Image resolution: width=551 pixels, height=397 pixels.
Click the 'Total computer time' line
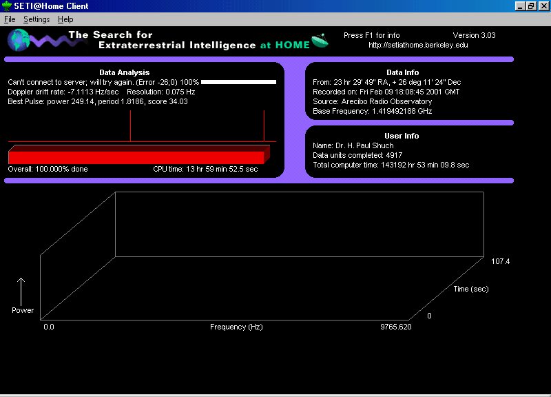click(x=391, y=165)
